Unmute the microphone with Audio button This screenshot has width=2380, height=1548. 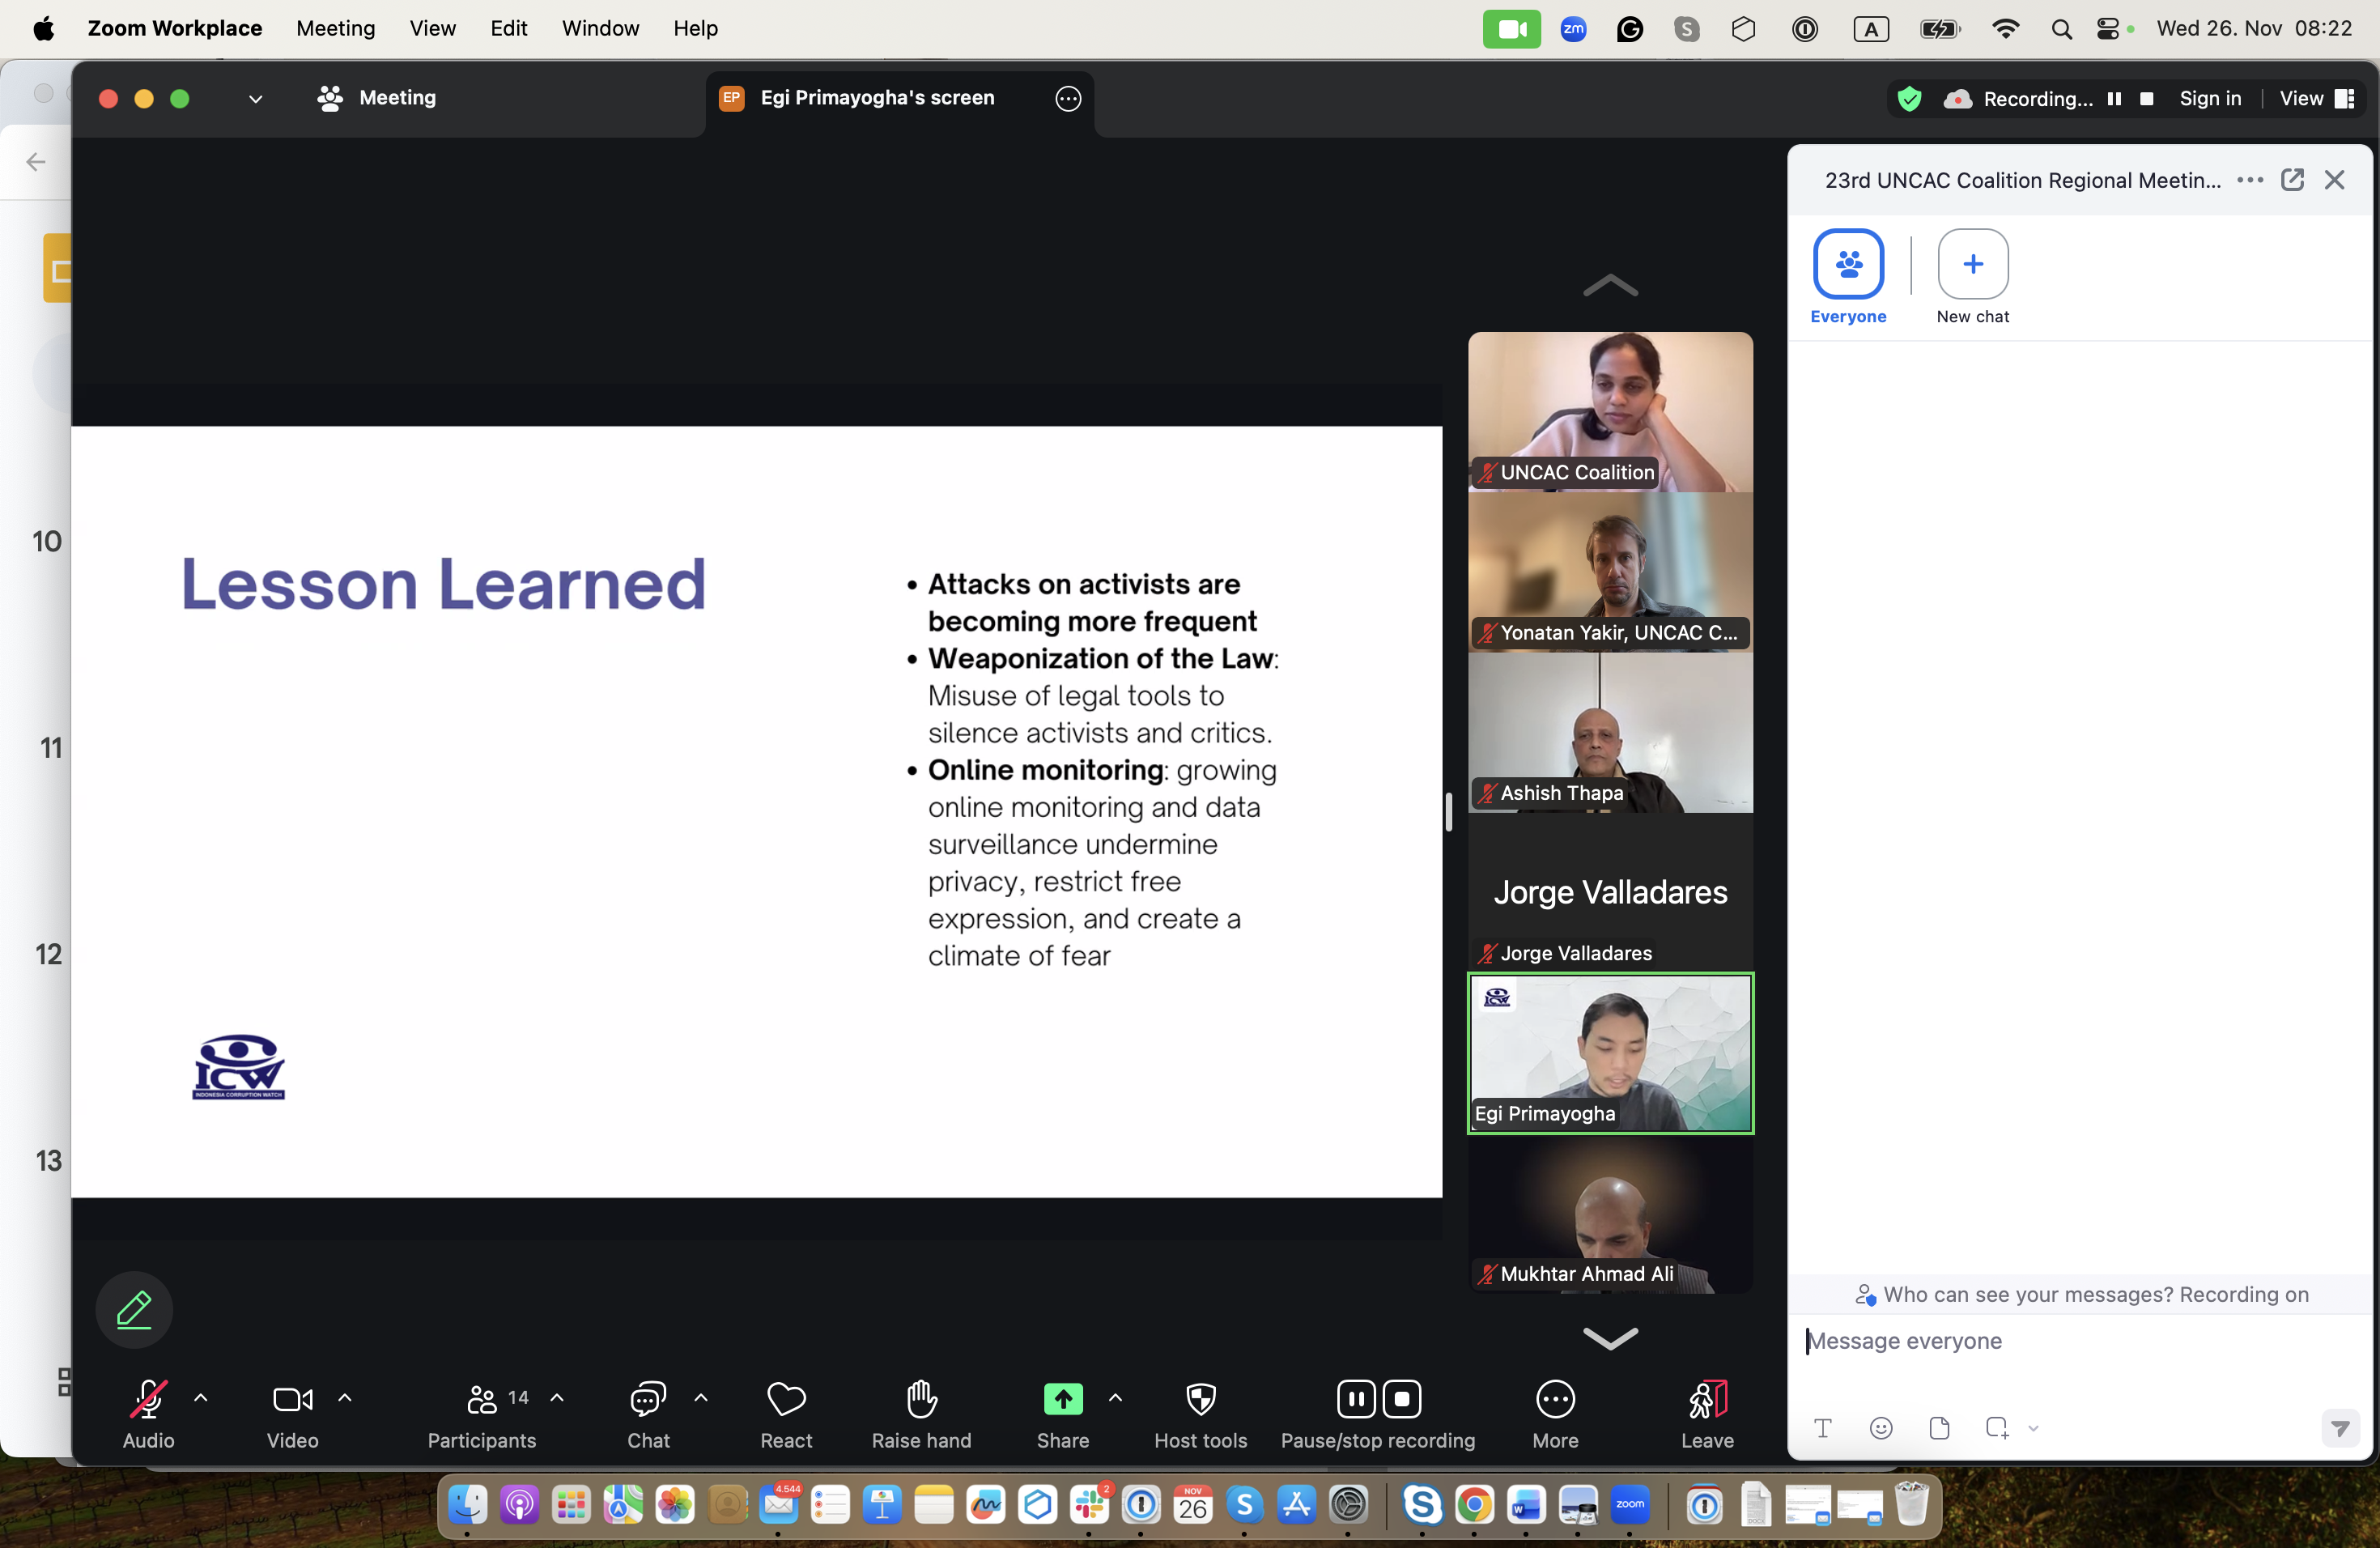tap(148, 1399)
